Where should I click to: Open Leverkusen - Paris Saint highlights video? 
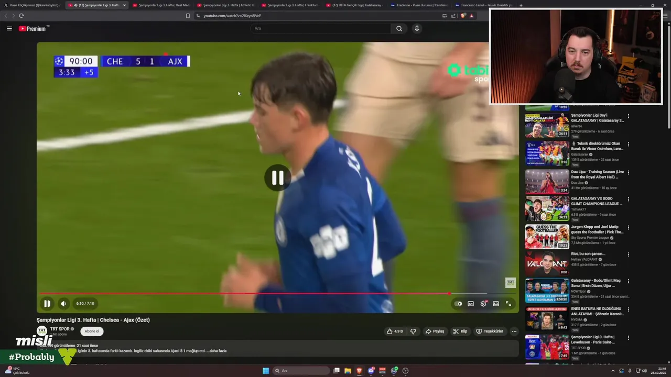coord(594,339)
